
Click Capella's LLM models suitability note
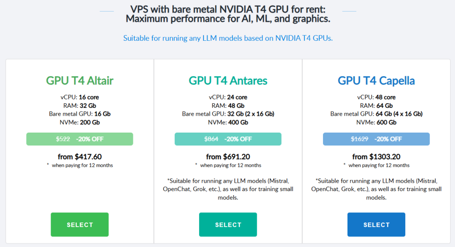tap(376, 189)
